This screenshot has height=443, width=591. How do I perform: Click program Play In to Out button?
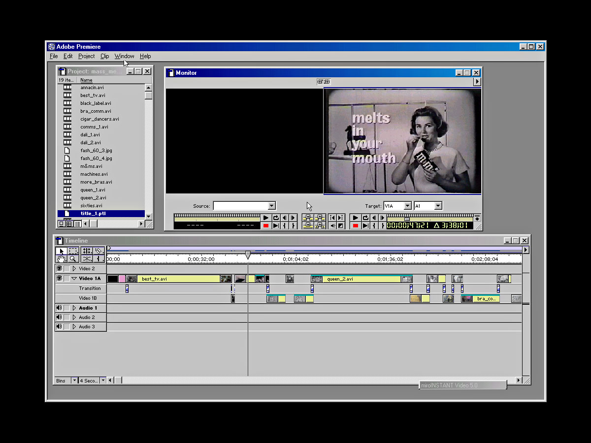[365, 226]
